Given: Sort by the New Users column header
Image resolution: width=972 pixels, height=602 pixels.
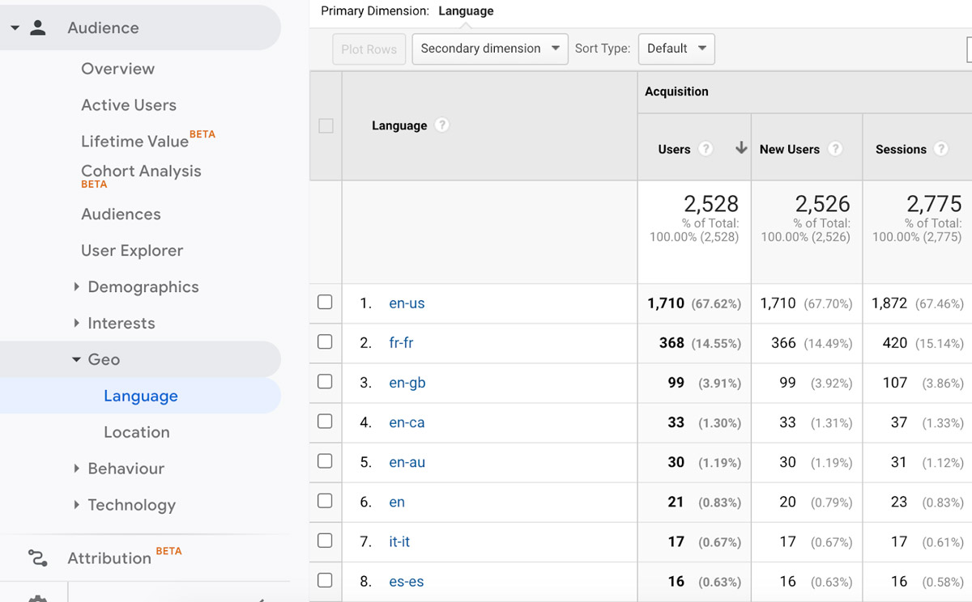Looking at the screenshot, I should coord(790,149).
